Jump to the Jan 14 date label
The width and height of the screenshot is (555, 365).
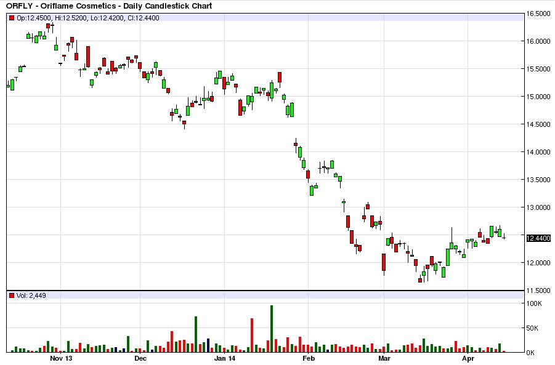[x=224, y=358]
